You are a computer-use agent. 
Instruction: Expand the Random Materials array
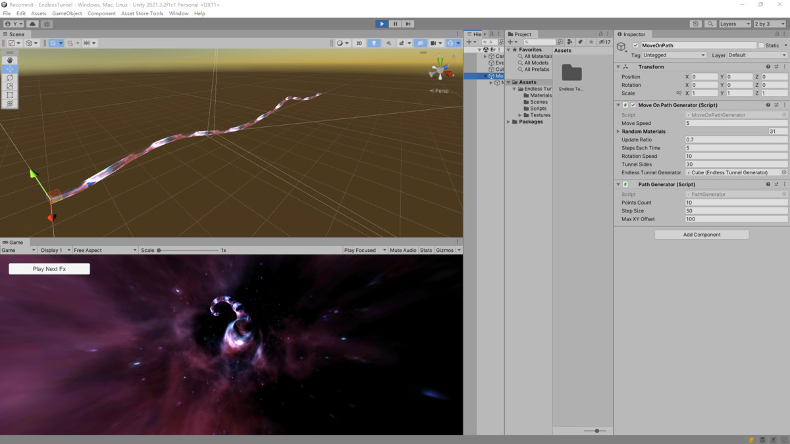618,132
